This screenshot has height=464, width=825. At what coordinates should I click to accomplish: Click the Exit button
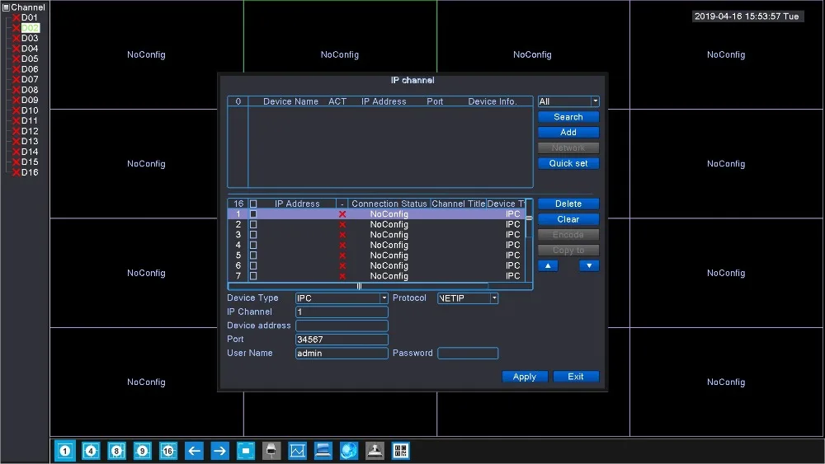click(576, 377)
